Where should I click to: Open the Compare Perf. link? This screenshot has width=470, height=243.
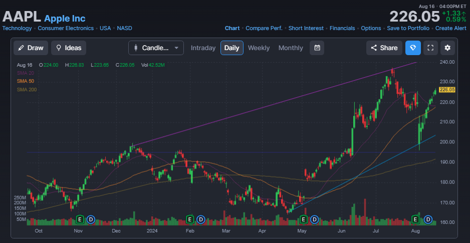[x=264, y=28]
